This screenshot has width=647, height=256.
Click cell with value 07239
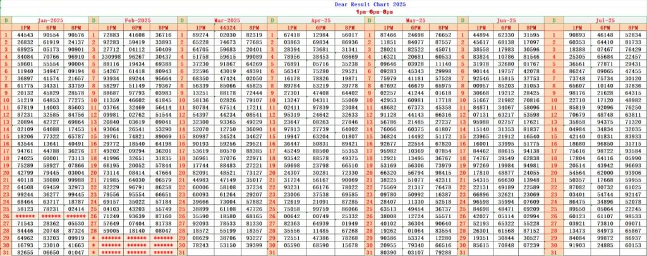coord(531,245)
